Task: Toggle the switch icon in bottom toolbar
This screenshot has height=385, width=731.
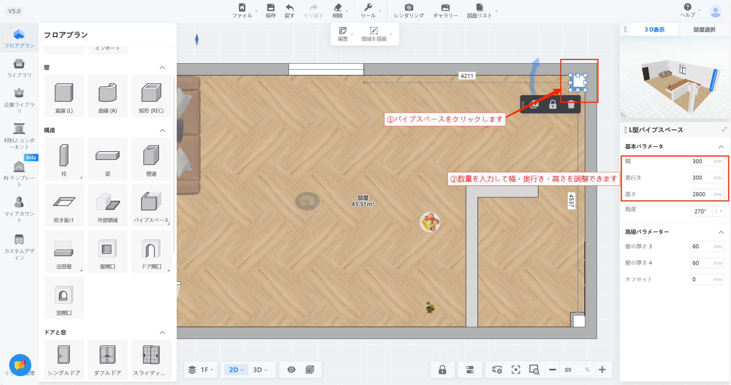Action: [x=470, y=370]
